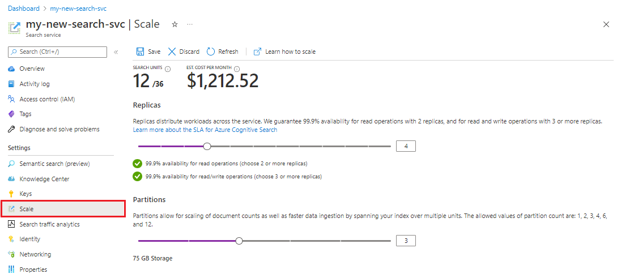Open Diagnose and solve problems page
Screen dimensions: 621x278
tap(61, 129)
